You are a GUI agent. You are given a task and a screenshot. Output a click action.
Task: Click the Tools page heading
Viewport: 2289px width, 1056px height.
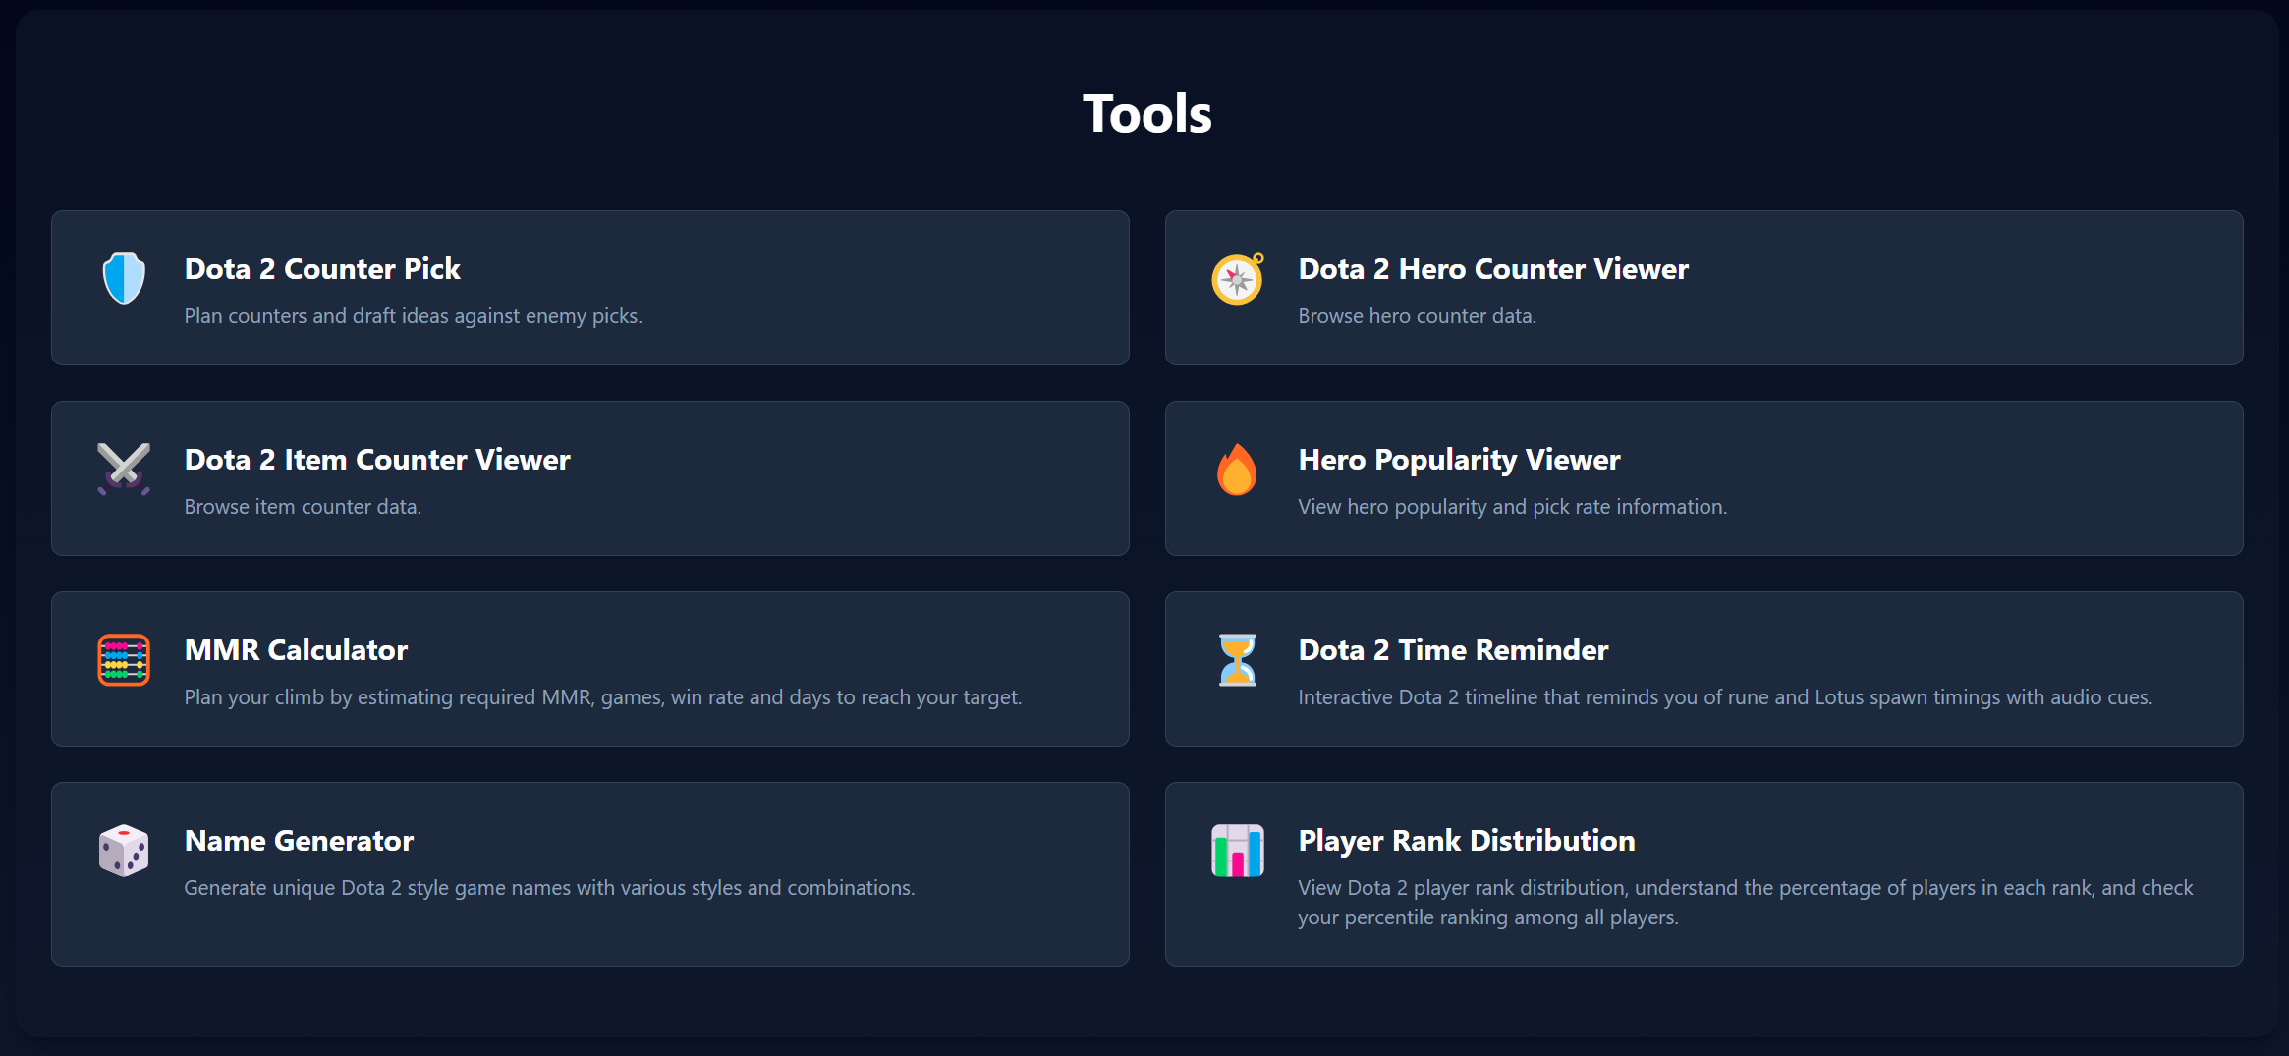[1145, 112]
